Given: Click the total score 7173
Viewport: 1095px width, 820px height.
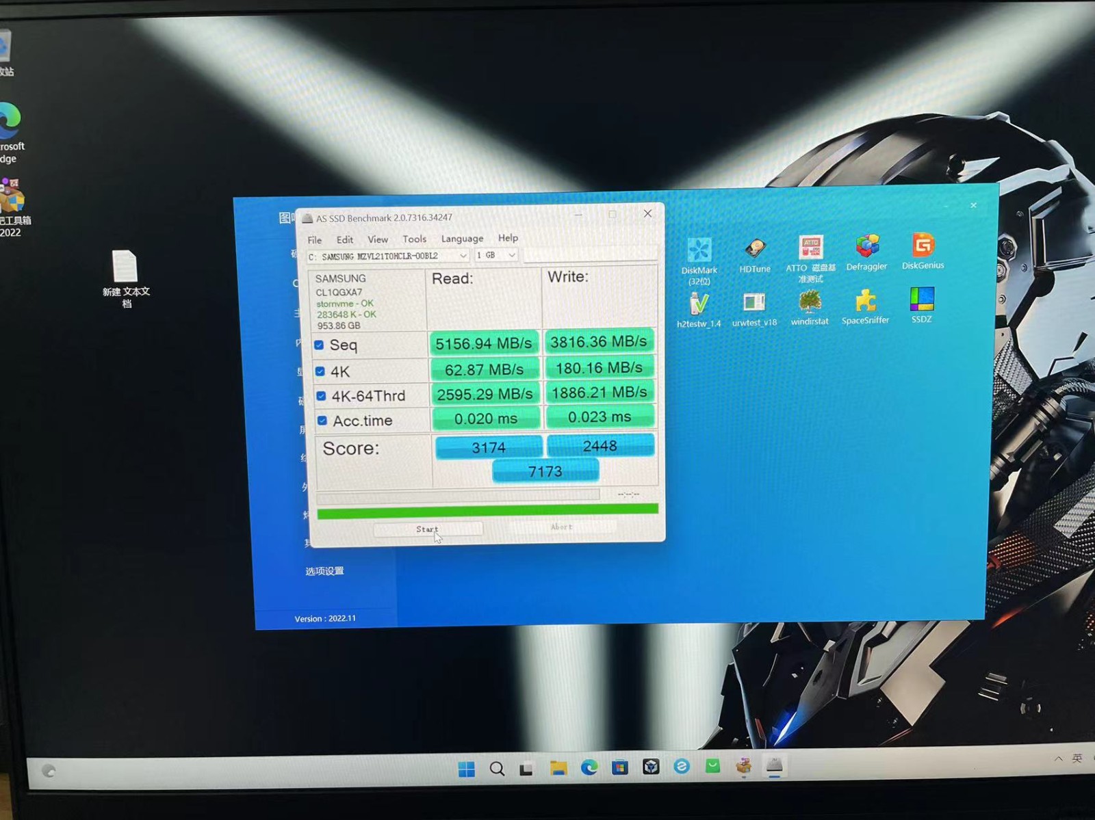Looking at the screenshot, I should click(545, 471).
